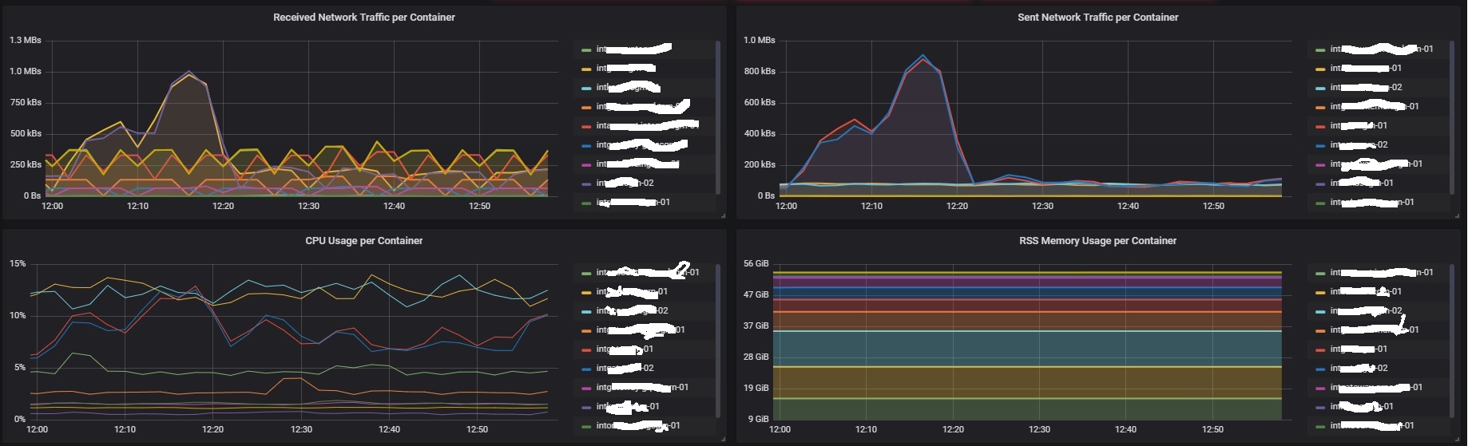Click the Sent Network Traffic legend scrollbar
Screen dimensions: 1476x446
[1452, 116]
